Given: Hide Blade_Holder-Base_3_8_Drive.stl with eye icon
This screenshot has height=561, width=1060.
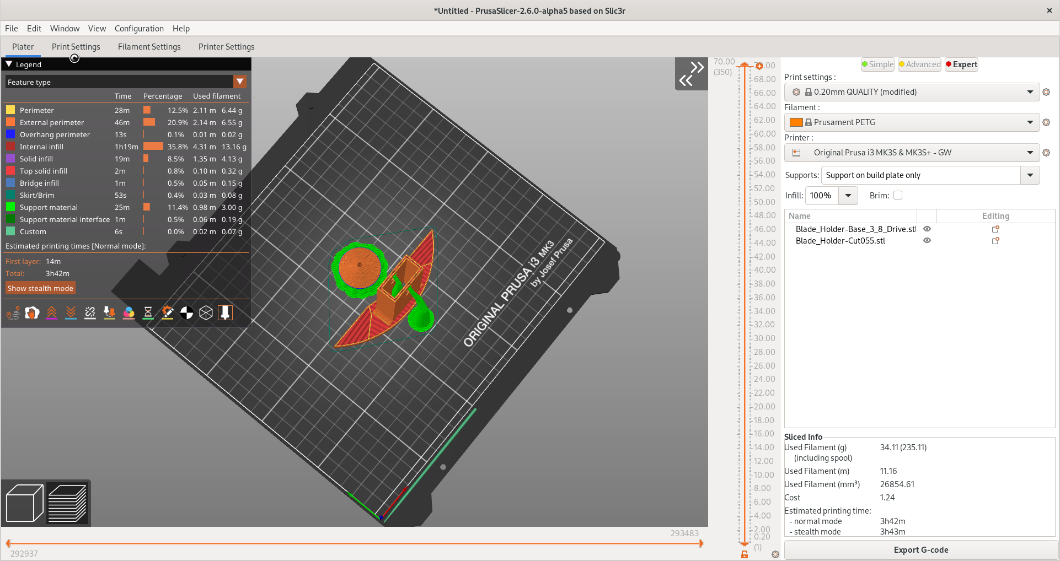Looking at the screenshot, I should tap(927, 229).
